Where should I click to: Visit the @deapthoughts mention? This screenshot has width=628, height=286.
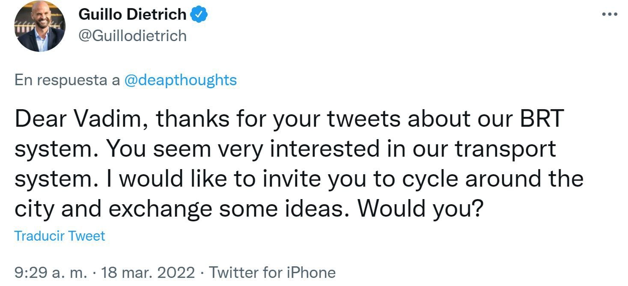coord(180,80)
